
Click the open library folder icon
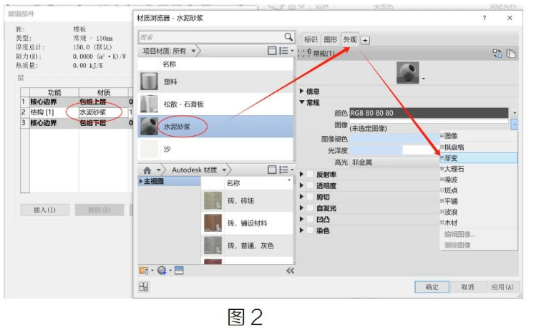click(144, 270)
